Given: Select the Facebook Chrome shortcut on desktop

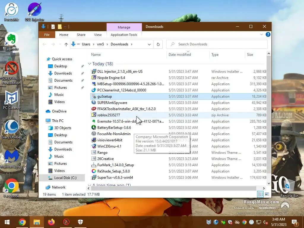Looking at the screenshot, I should (x=12, y=188).
